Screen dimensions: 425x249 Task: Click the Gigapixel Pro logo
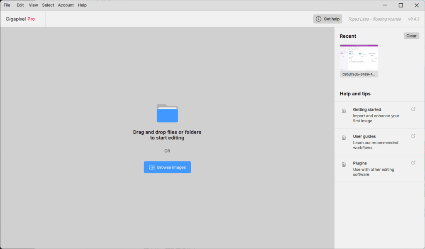(20, 19)
